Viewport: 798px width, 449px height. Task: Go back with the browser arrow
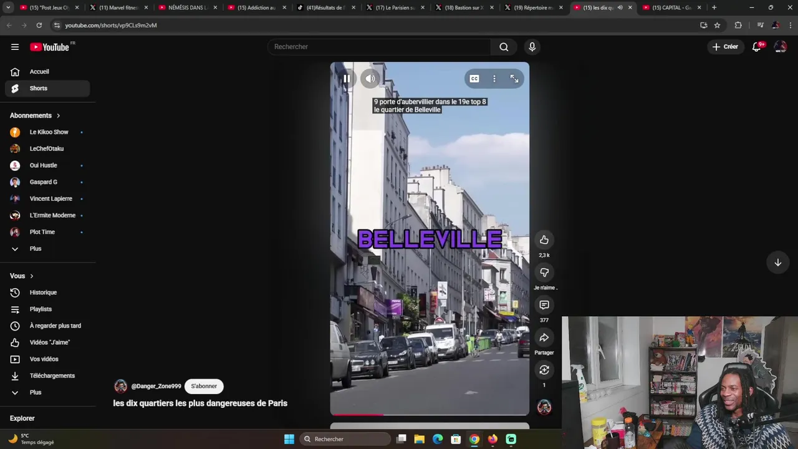pyautogui.click(x=9, y=25)
